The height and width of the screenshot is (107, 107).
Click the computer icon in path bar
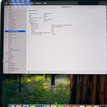coord(29,72)
